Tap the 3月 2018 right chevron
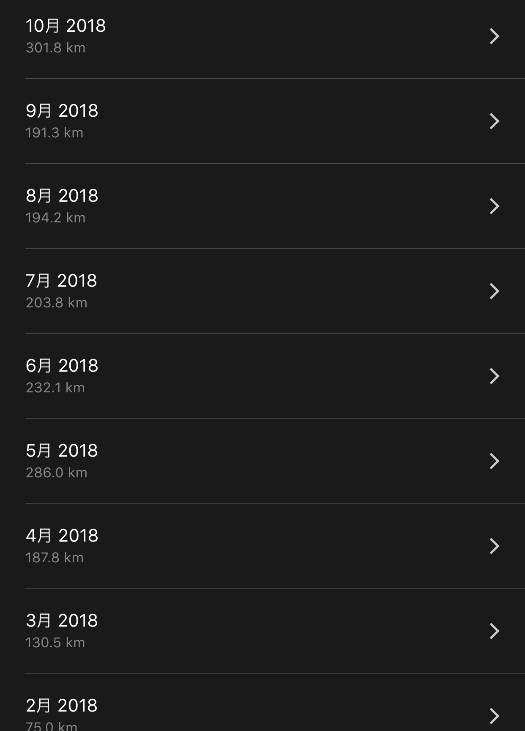Image resolution: width=525 pixels, height=731 pixels. tap(494, 631)
